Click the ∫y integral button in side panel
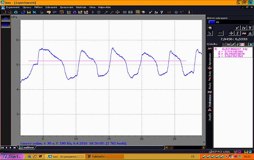This screenshot has width=254, height=160. pyautogui.click(x=244, y=28)
